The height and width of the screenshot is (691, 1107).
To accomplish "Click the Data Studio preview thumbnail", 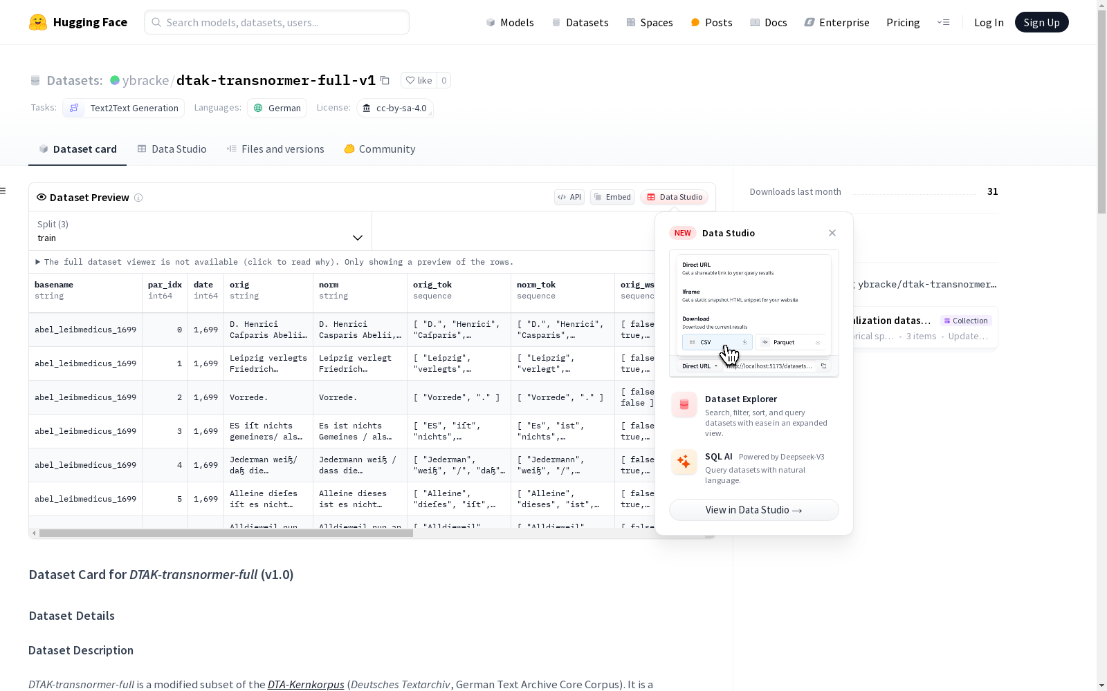I will pos(754,314).
